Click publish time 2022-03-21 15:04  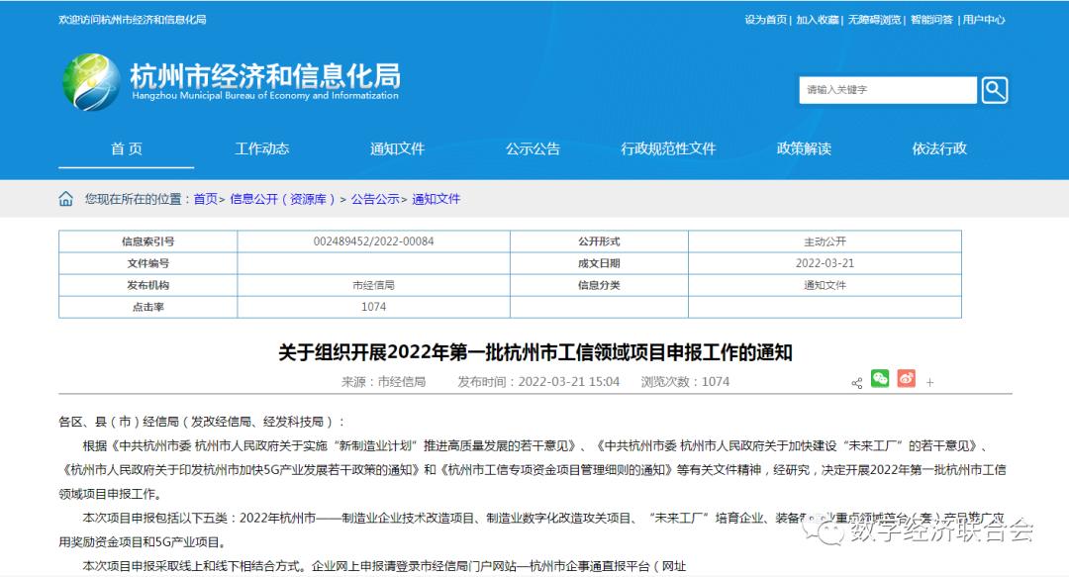(538, 382)
